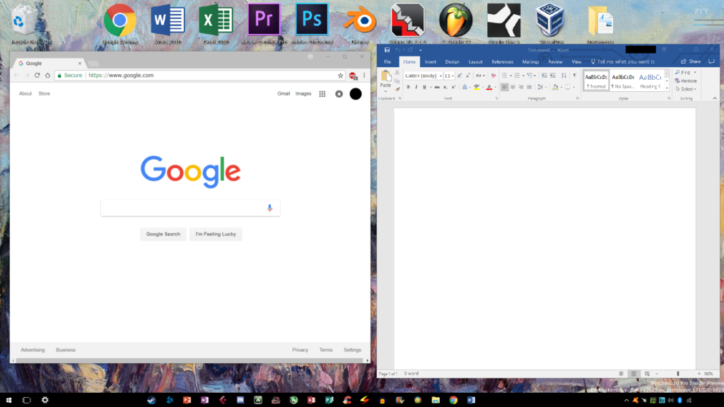Justify the paragraph in Word
This screenshot has width=724, height=407.
tap(529, 87)
